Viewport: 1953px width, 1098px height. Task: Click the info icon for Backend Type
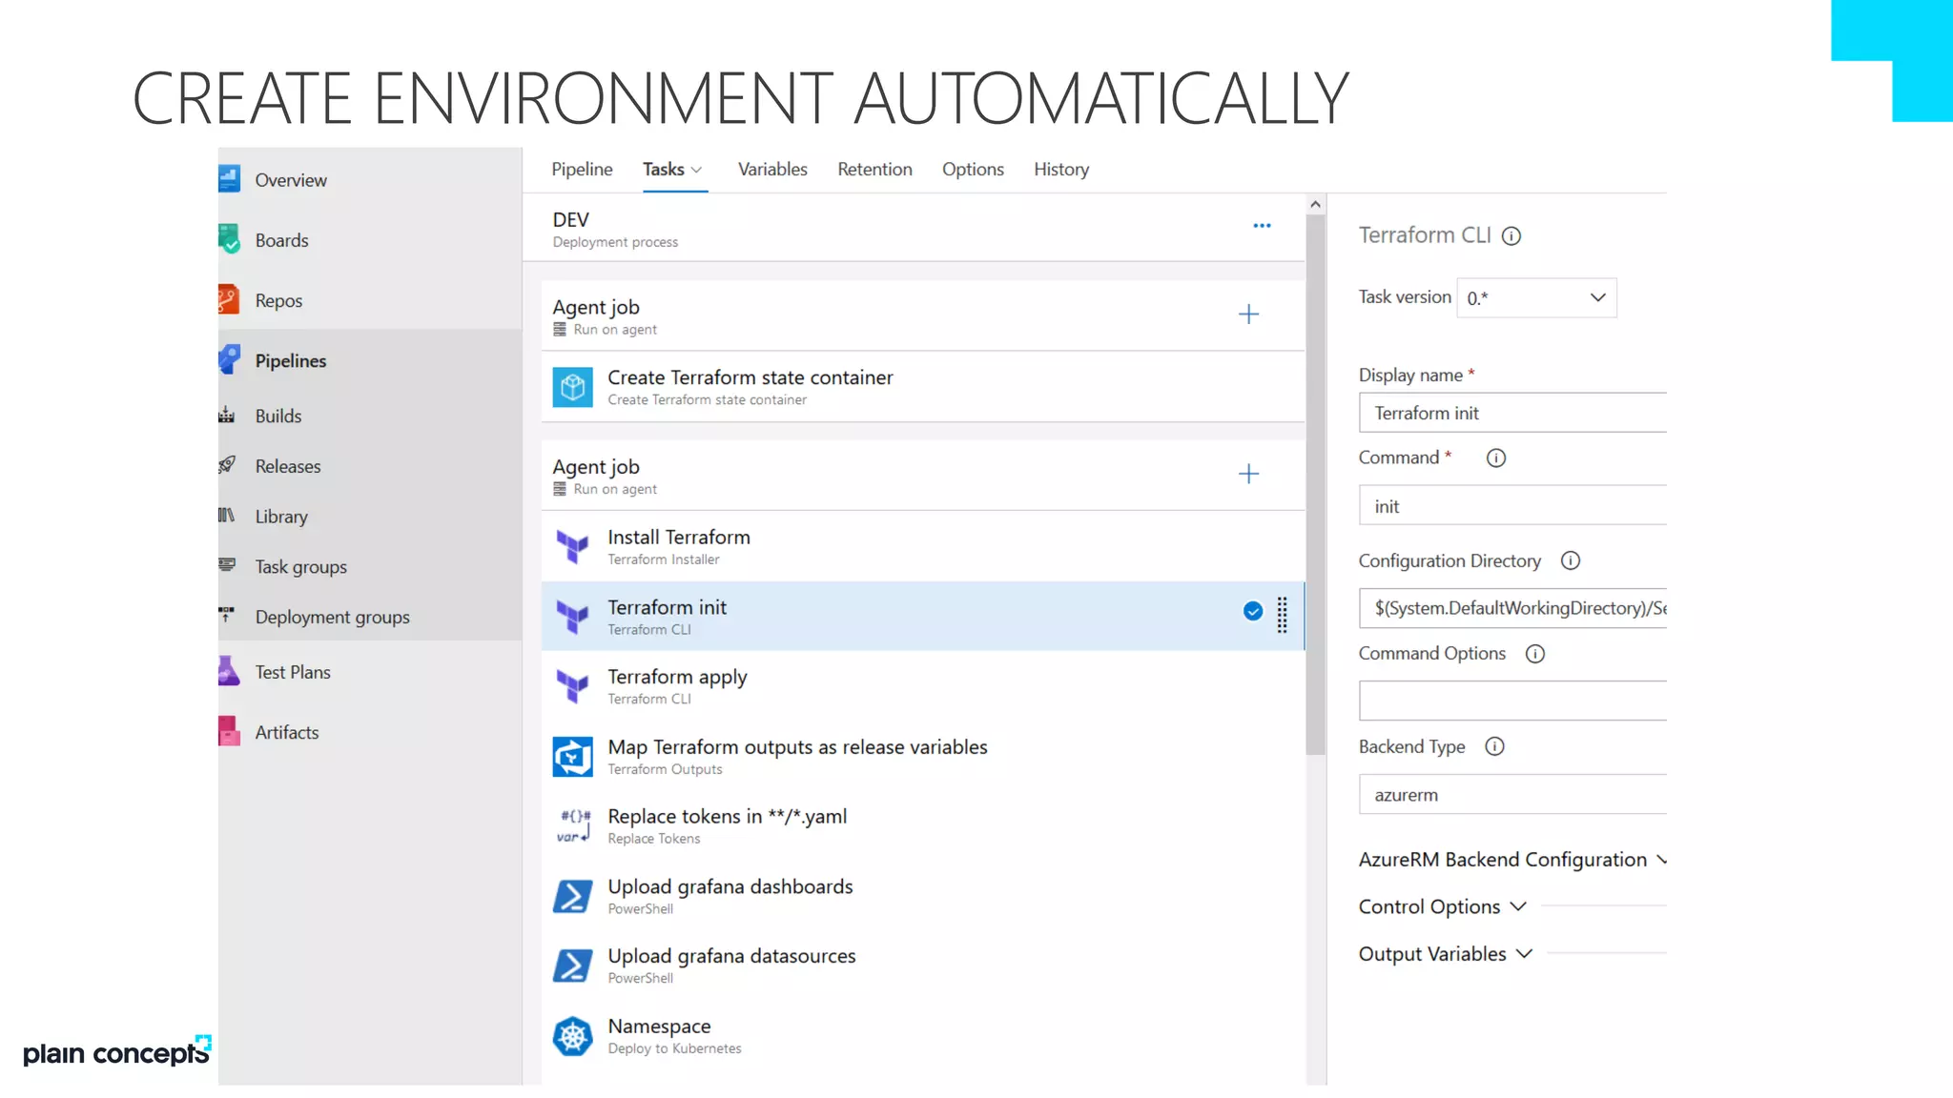(1495, 747)
